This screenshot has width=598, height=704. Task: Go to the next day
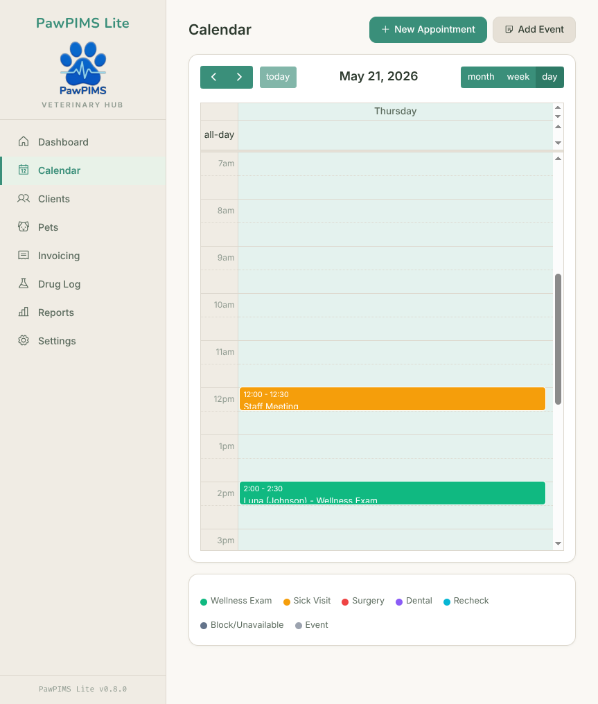tap(240, 77)
